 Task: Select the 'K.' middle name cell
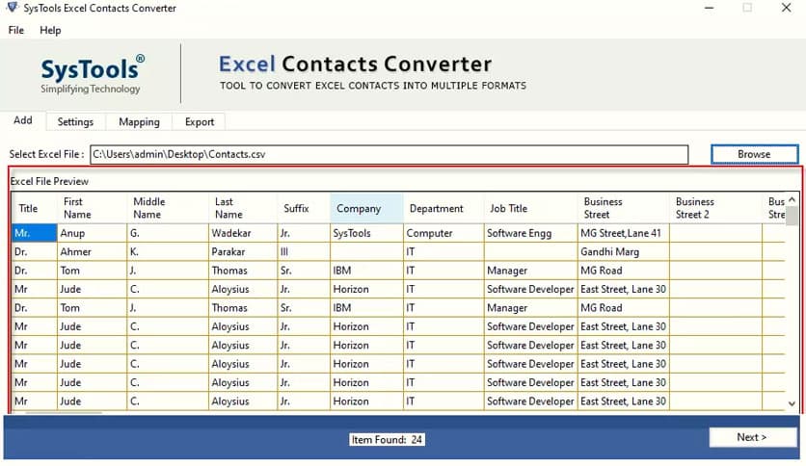[x=168, y=252]
